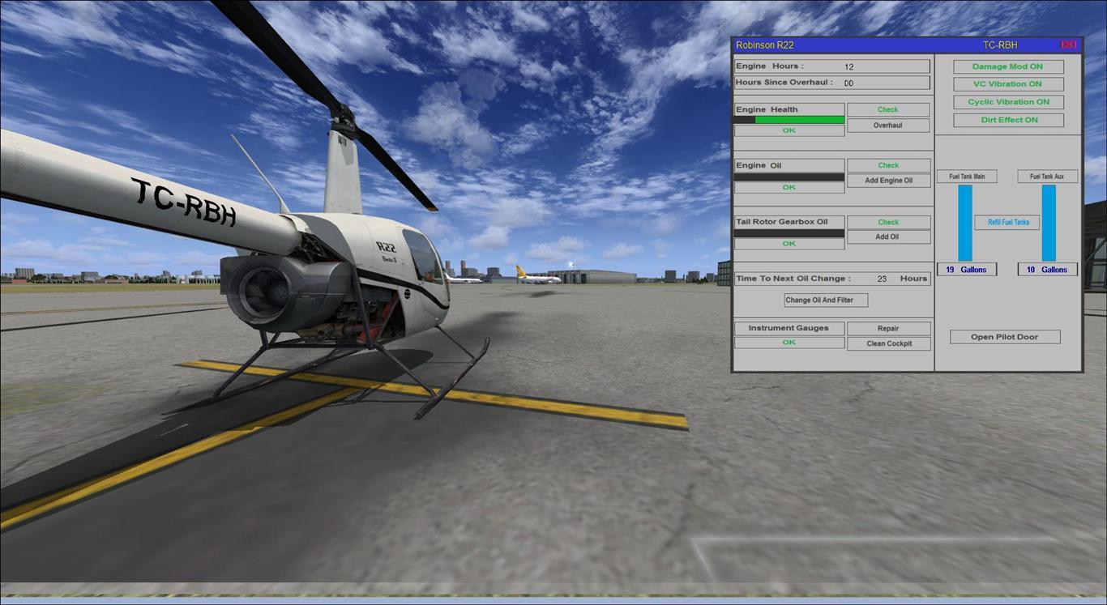
Task: Click the Engine Oil OK status
Action: [789, 187]
